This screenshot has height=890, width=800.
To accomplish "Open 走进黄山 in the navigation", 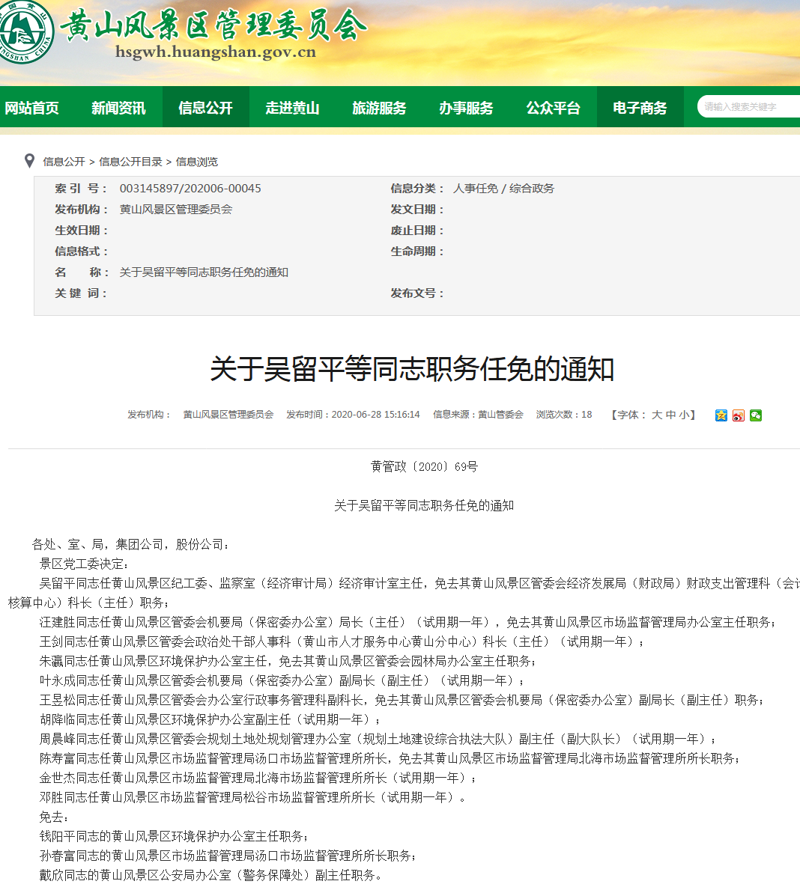I will pos(293,108).
